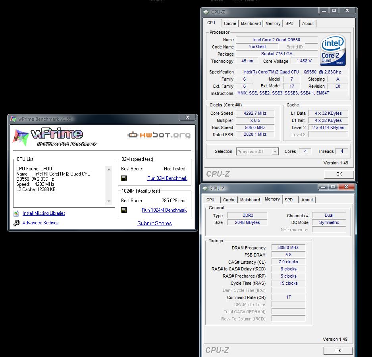This screenshot has width=372, height=357.
Task: Click the Rated FSB value 2020.1 MHz
Action: [255, 134]
